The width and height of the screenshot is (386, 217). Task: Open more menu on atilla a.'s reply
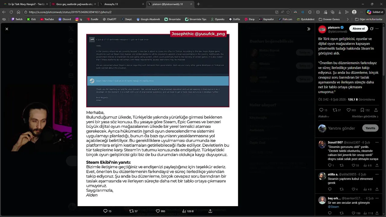pyautogui.click(x=377, y=174)
